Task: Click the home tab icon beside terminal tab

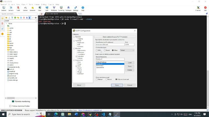Action: pos(41,14)
